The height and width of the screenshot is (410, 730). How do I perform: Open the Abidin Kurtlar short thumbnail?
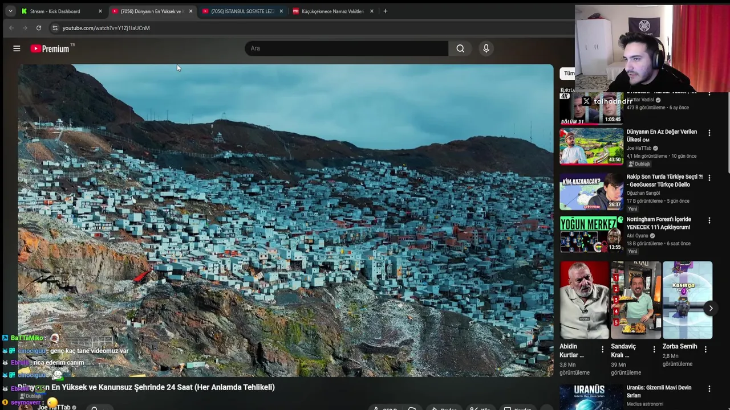[x=585, y=300]
